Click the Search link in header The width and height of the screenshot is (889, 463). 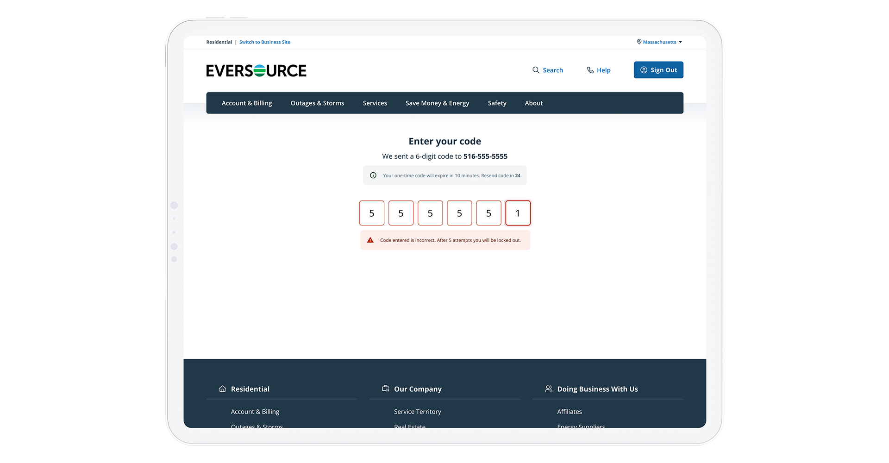(548, 70)
